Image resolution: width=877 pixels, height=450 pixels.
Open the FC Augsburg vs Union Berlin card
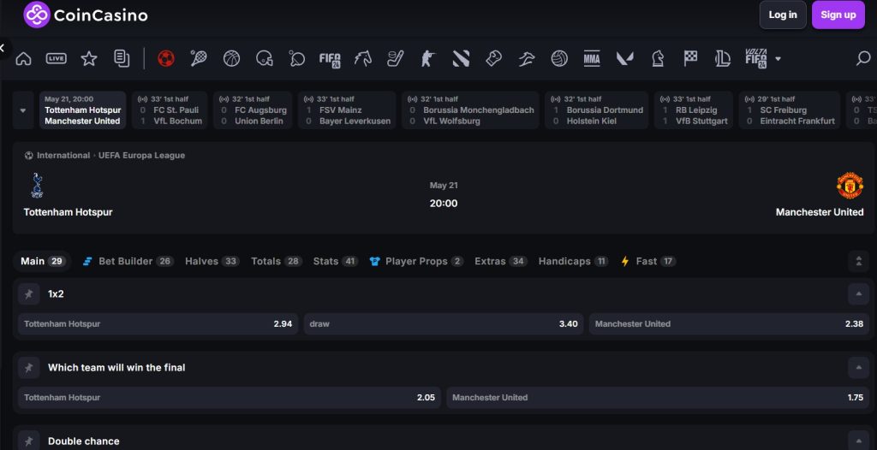pyautogui.click(x=253, y=110)
